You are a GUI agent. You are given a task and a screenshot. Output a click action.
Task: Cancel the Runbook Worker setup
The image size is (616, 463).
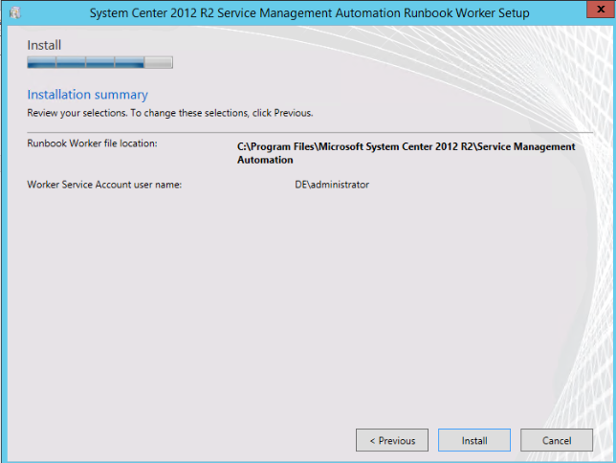click(x=557, y=440)
